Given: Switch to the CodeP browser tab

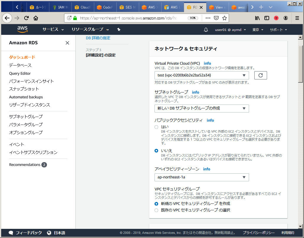Looking at the screenshot, I should [x=105, y=7].
